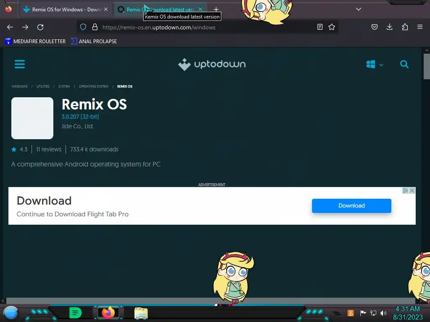The width and height of the screenshot is (430, 322).
Task: Click the address bar URL field
Action: click(207, 27)
